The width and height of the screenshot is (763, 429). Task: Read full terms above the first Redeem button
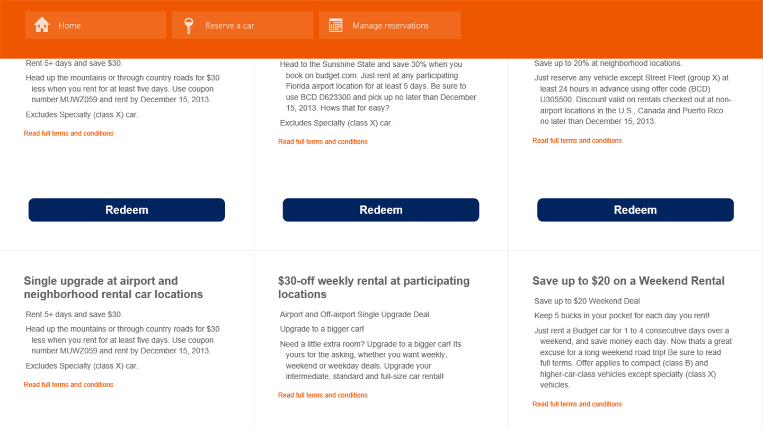[x=68, y=133]
